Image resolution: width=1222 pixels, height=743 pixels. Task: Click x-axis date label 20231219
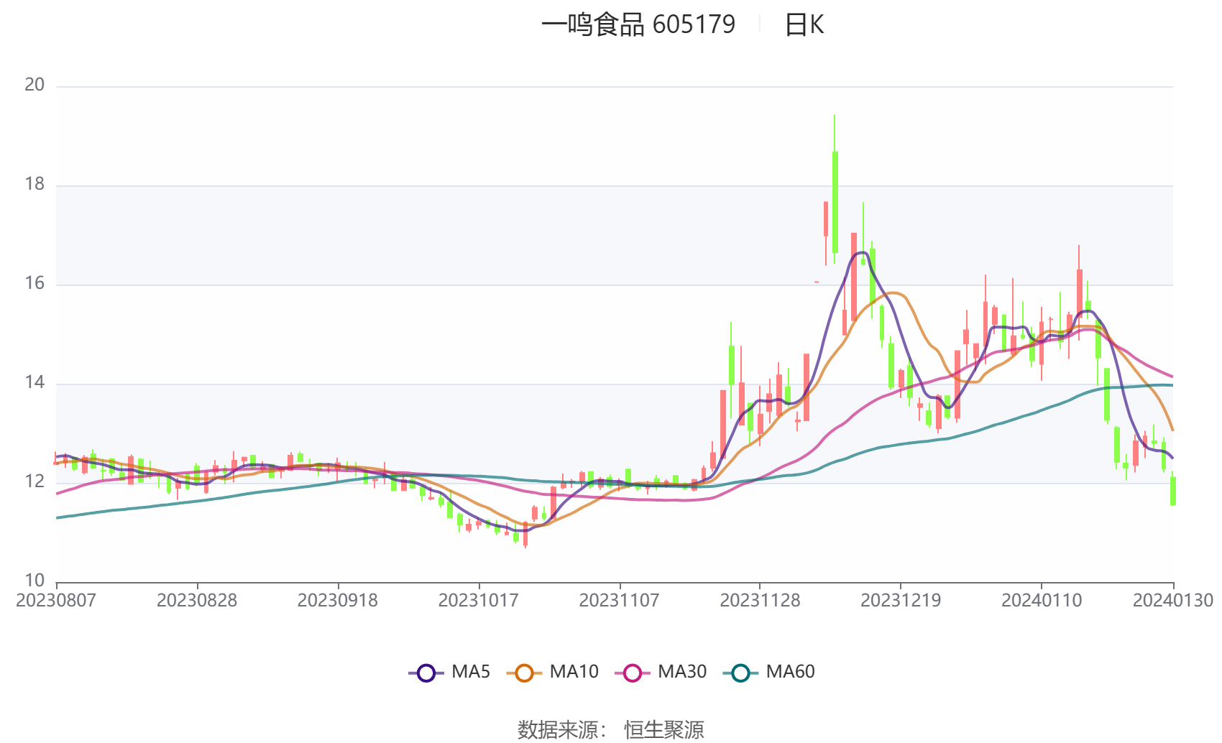click(901, 600)
